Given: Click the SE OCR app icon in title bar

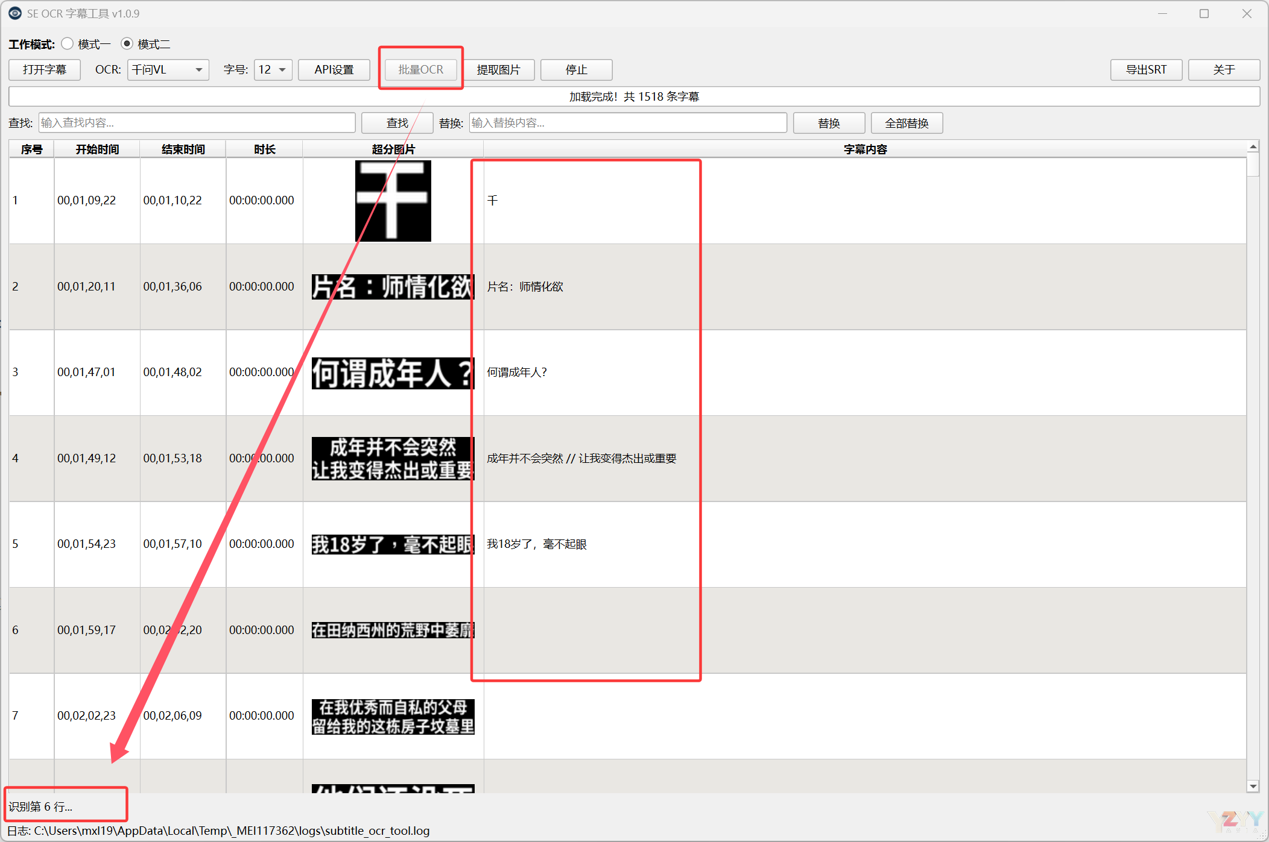Looking at the screenshot, I should [15, 13].
